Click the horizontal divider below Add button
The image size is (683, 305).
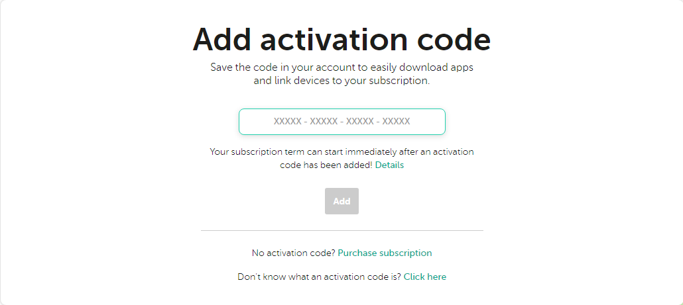341,230
